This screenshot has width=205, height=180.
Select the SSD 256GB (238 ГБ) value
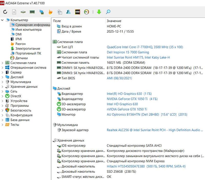[x=121, y=172]
